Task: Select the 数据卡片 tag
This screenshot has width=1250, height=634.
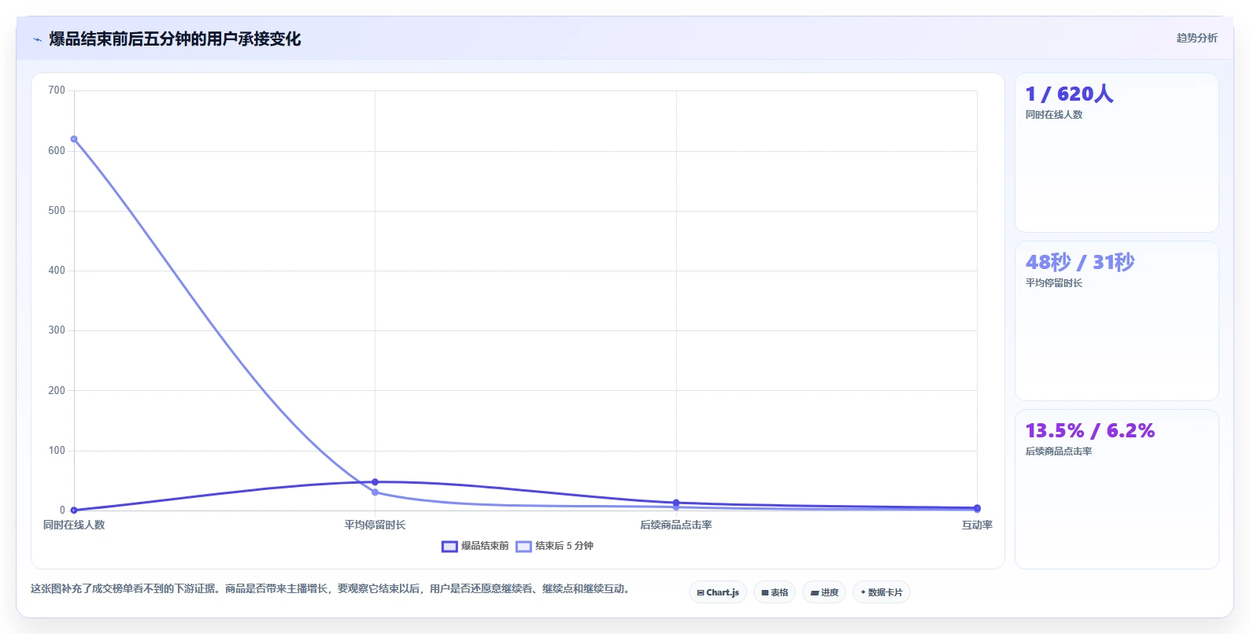Action: coord(882,592)
